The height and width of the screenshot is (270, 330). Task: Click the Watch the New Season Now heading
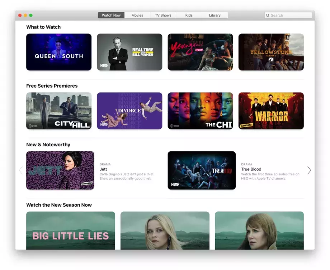tap(59, 205)
